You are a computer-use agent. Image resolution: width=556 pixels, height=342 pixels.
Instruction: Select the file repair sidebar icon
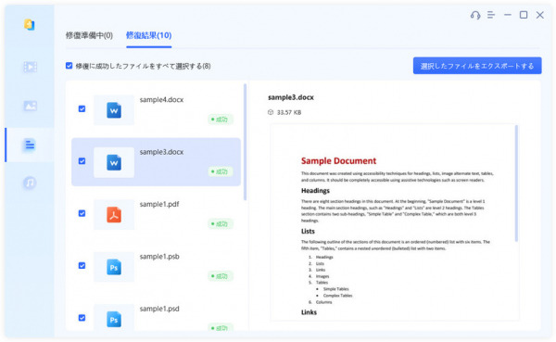(x=30, y=145)
